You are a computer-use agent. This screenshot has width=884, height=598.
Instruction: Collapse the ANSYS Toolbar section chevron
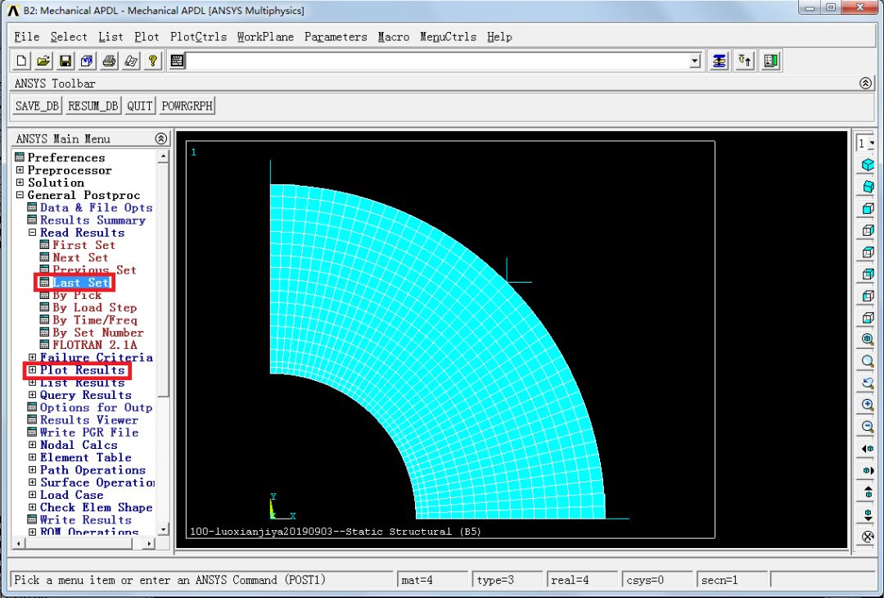[866, 83]
